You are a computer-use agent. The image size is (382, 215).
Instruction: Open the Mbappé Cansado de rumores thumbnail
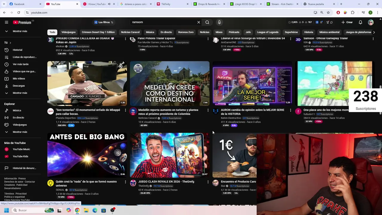click(87, 83)
